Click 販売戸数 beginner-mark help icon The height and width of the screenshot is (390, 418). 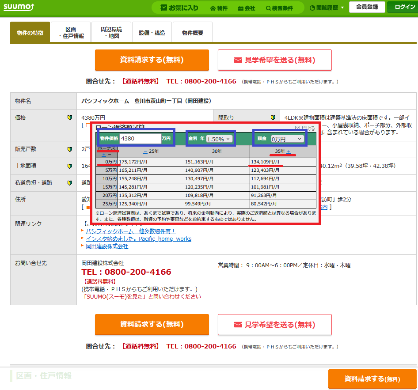(x=70, y=149)
